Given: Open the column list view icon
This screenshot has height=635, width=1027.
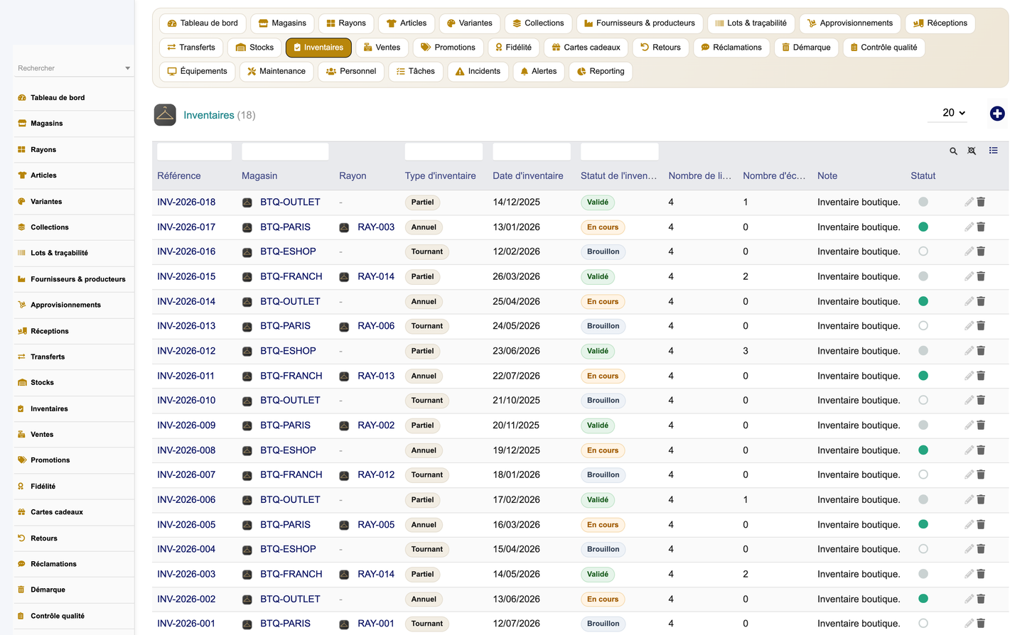Looking at the screenshot, I should tap(993, 151).
